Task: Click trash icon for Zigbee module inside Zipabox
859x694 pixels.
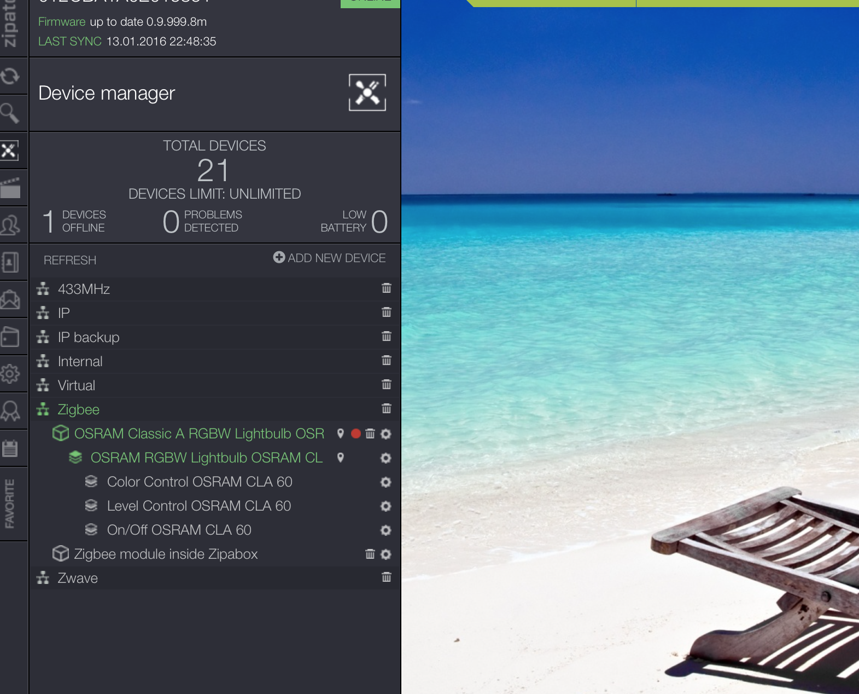Action: tap(370, 554)
